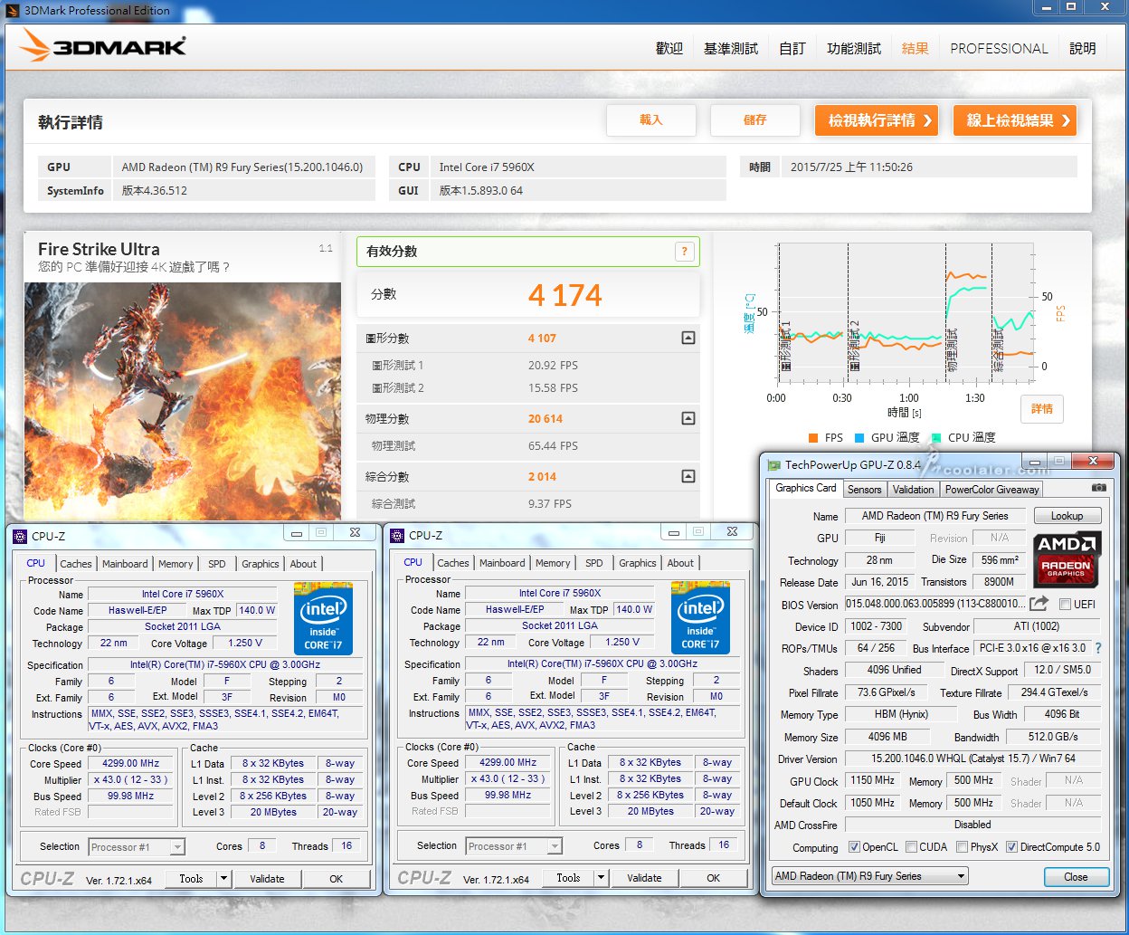Image resolution: width=1129 pixels, height=935 pixels.
Task: Open the Tools dropdown arrow in right CPU-Z
Action: tap(602, 877)
